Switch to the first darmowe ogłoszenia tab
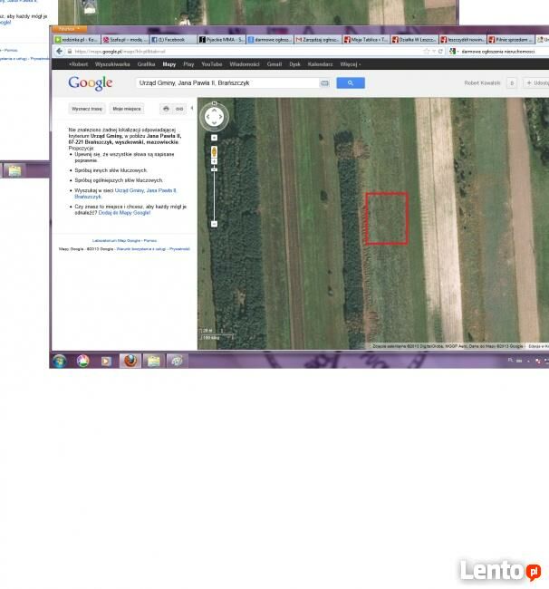 [x=270, y=40]
